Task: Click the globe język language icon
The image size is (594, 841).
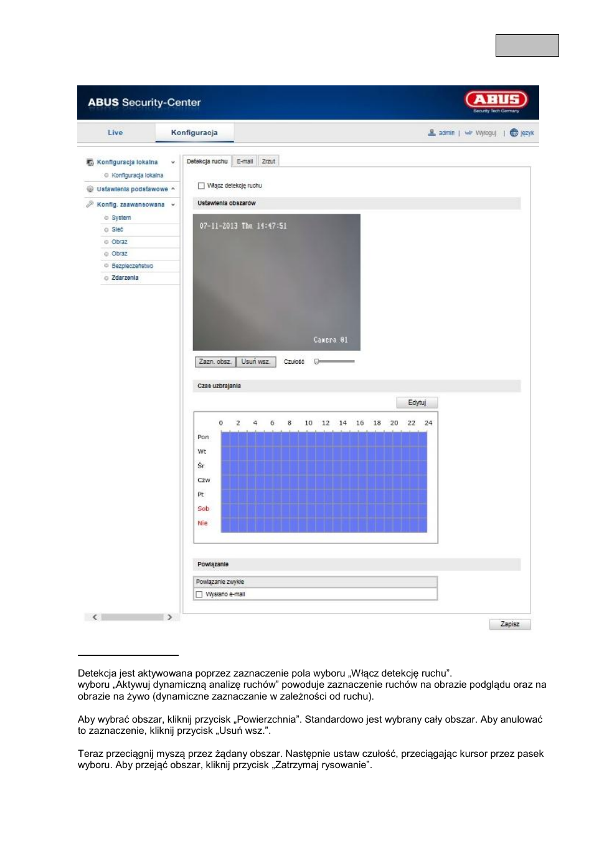Action: [x=514, y=133]
